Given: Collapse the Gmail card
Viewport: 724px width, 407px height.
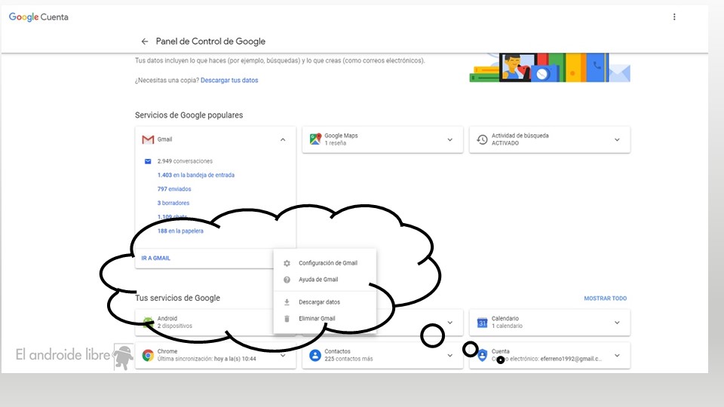Looking at the screenshot, I should pos(283,139).
